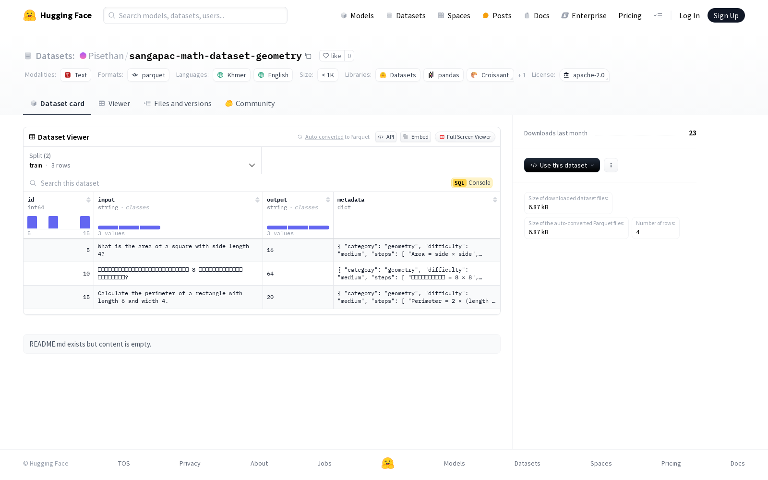This screenshot has width=768, height=480.
Task: Switch to the Viewer tab
Action: click(114, 104)
